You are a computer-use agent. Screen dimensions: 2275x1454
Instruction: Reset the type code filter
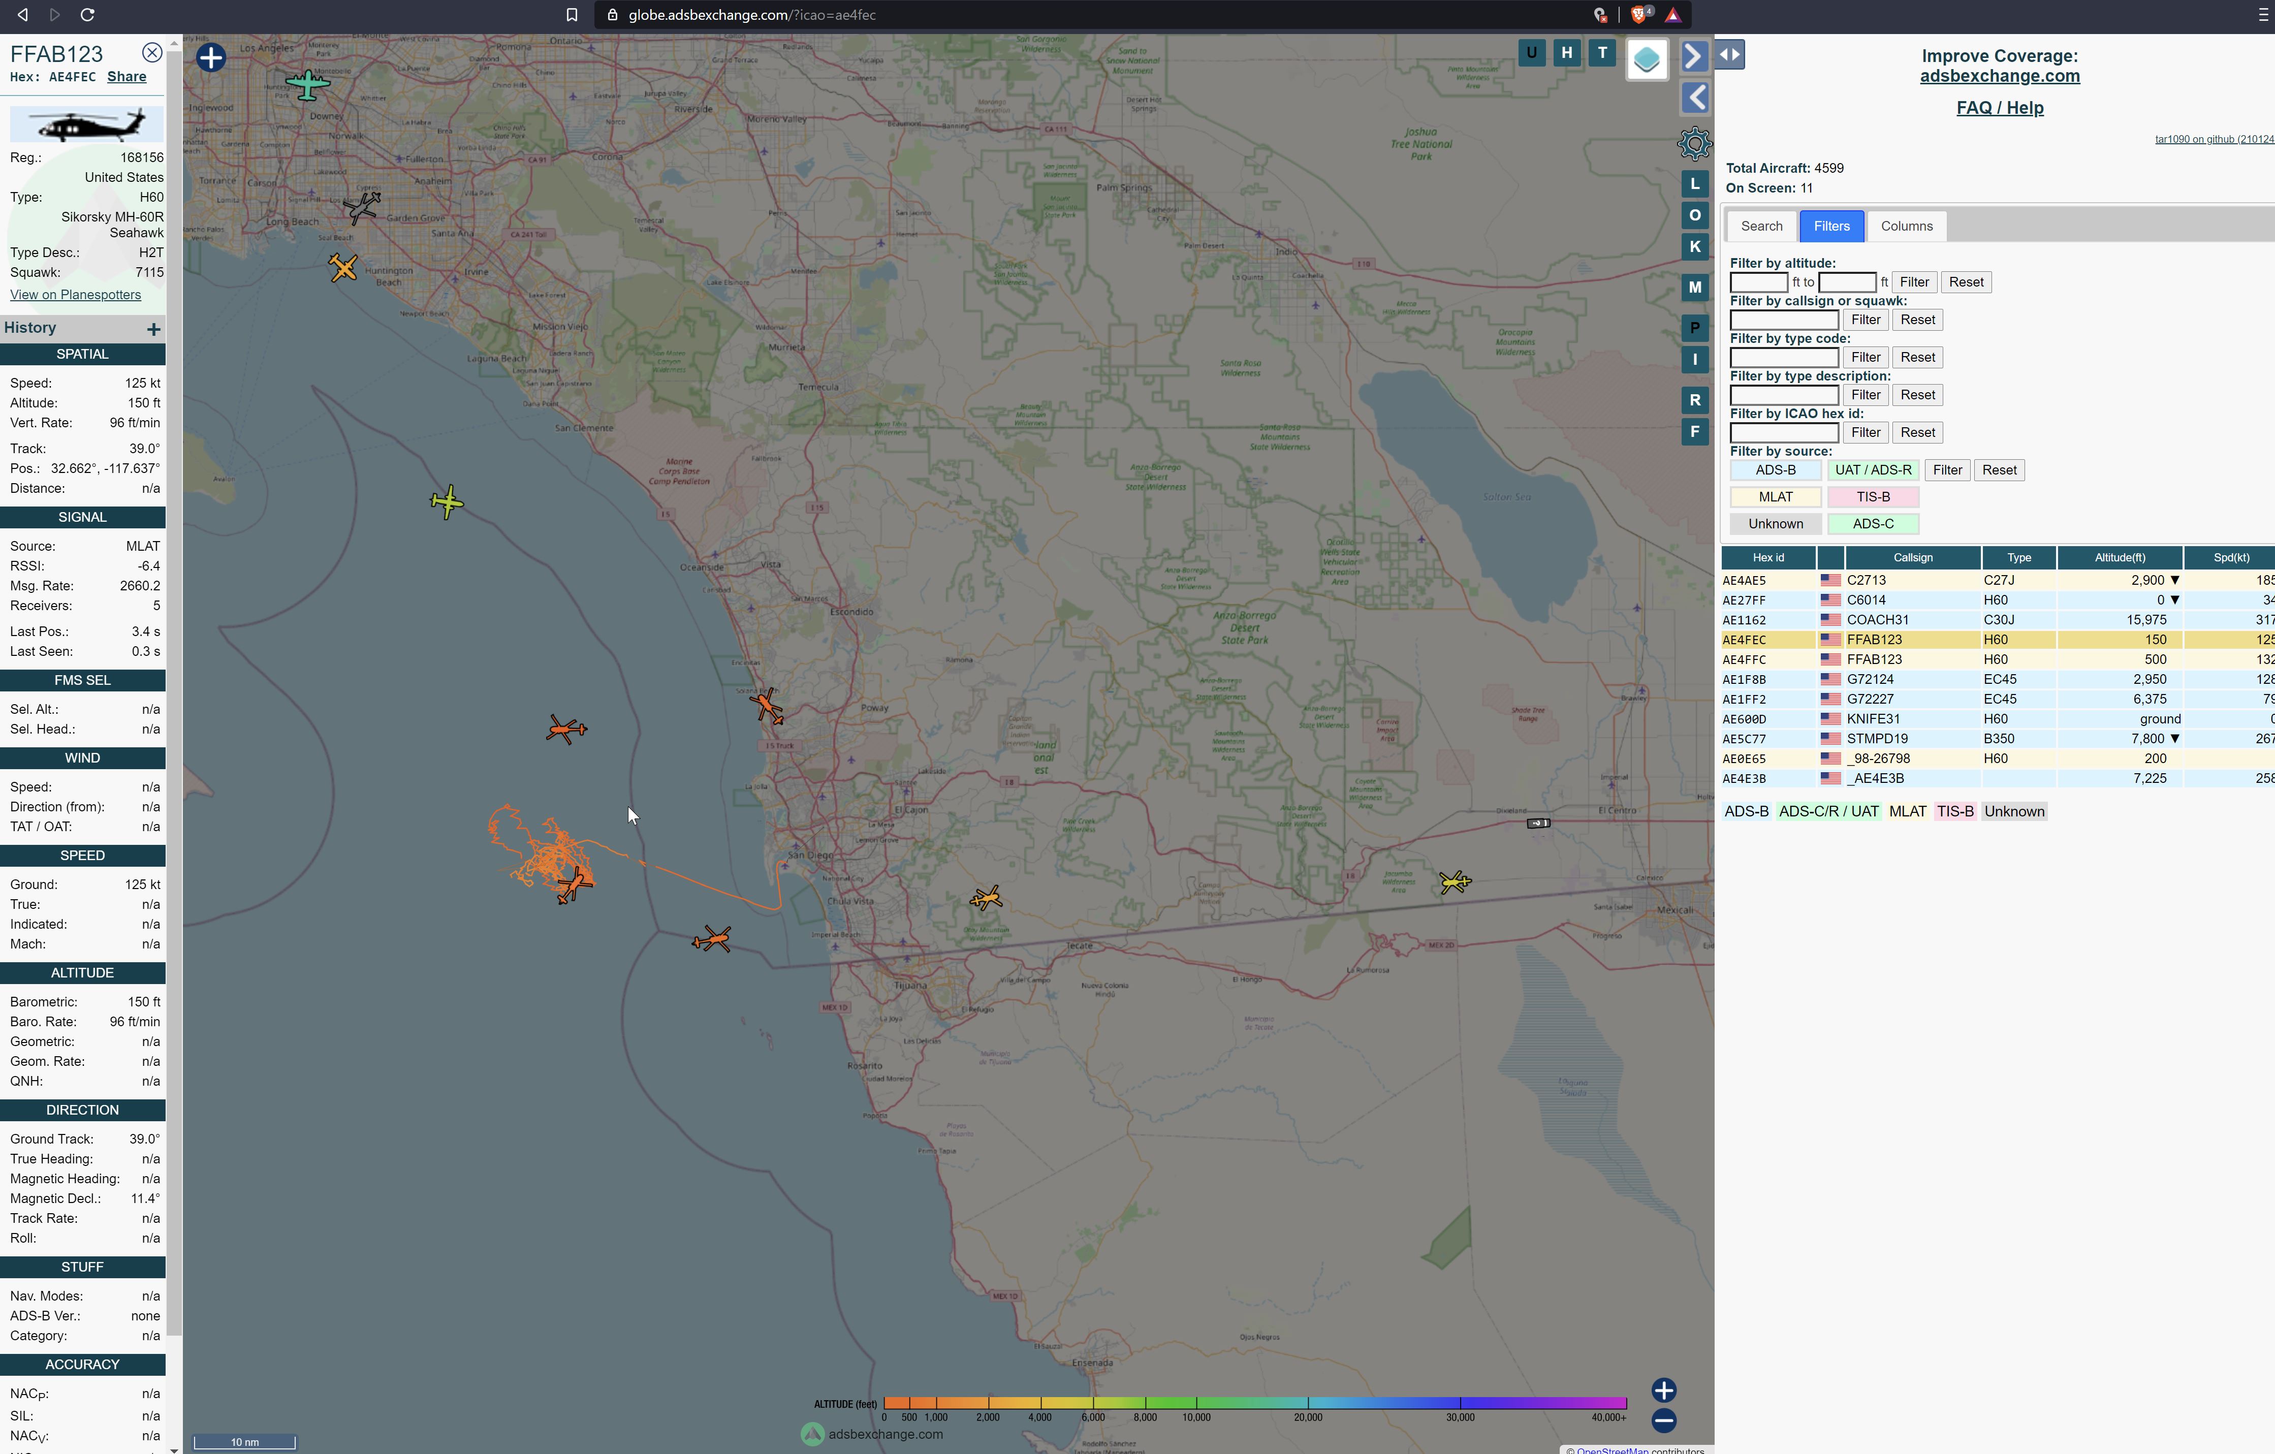[x=1918, y=357]
